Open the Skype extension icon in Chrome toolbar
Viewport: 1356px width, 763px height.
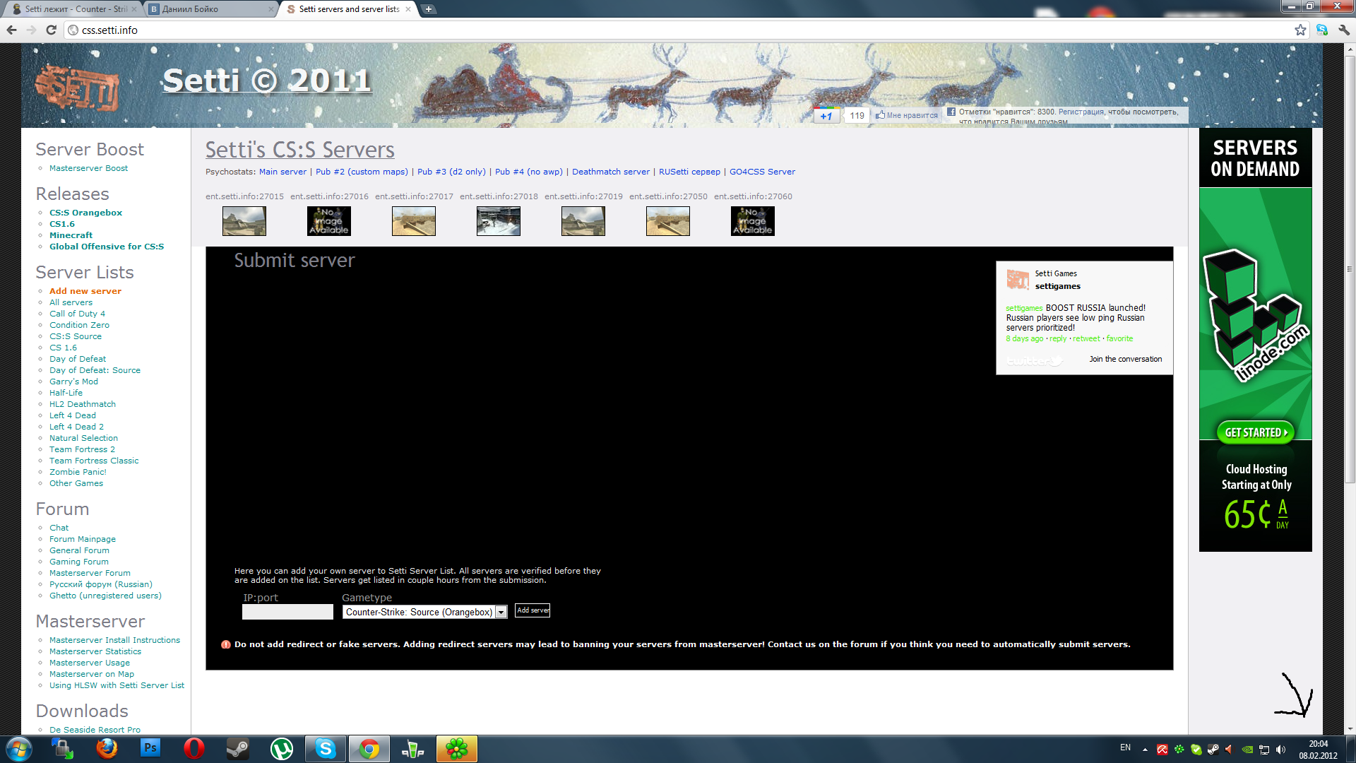(x=1322, y=30)
